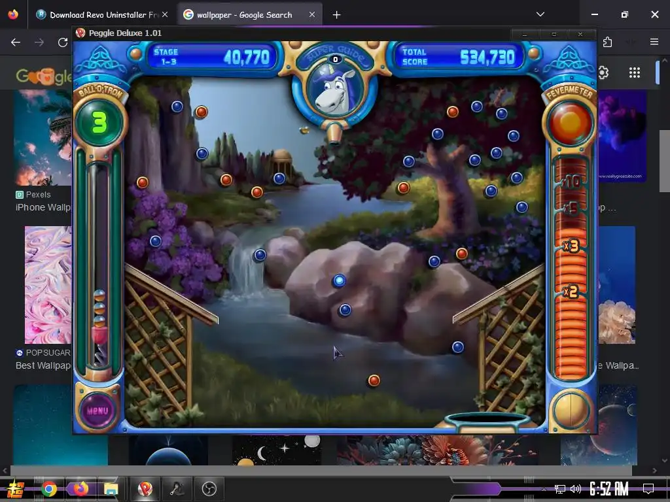The width and height of the screenshot is (670, 502).
Task: Open the Windows Start button
Action: point(15,489)
